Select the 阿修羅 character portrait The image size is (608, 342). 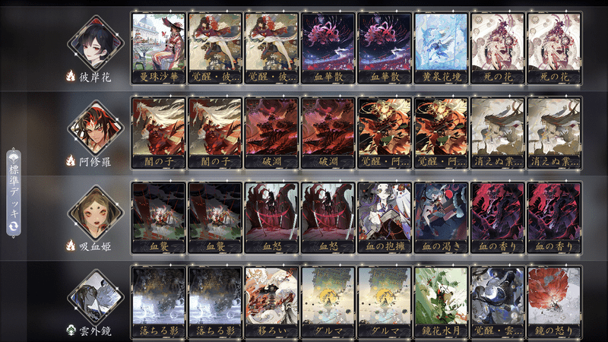96,127
